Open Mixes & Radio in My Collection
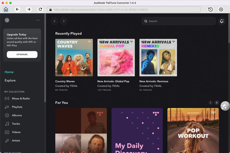The height and width of the screenshot is (153, 230). point(21,99)
